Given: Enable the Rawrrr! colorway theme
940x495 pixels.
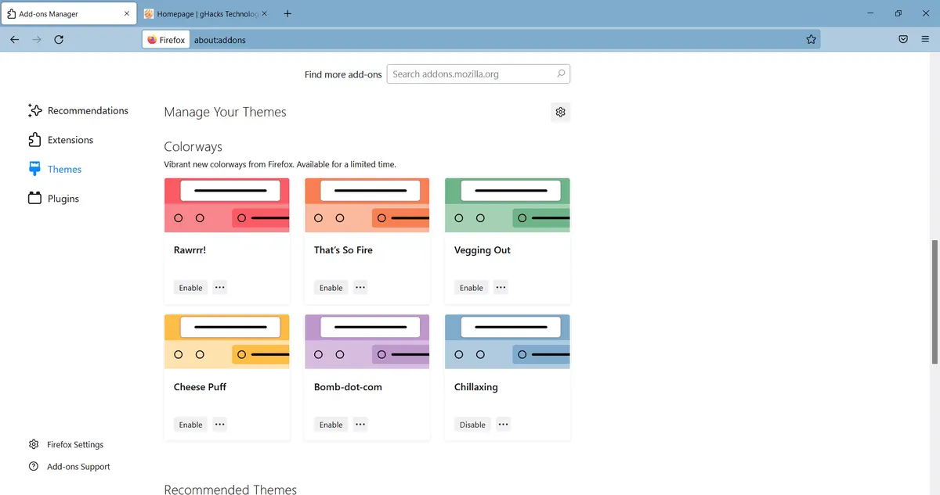Looking at the screenshot, I should (190, 288).
